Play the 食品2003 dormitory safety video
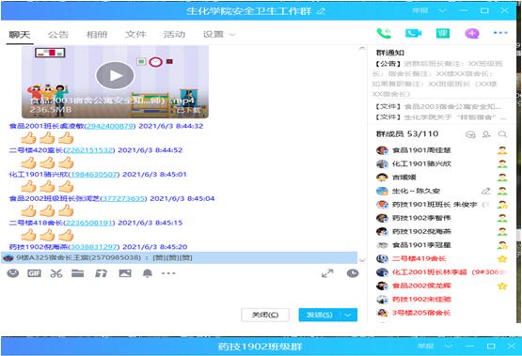 point(115,75)
